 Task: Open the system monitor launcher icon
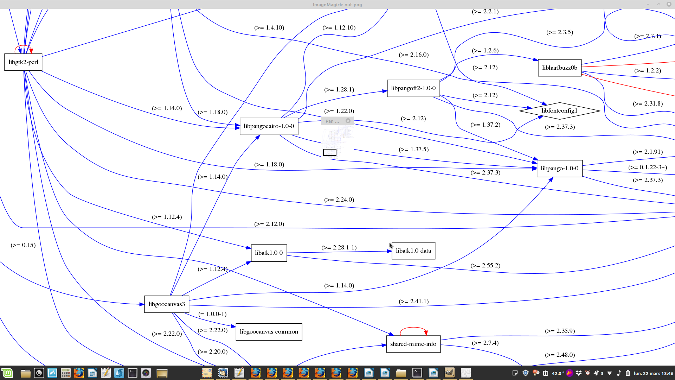52,373
